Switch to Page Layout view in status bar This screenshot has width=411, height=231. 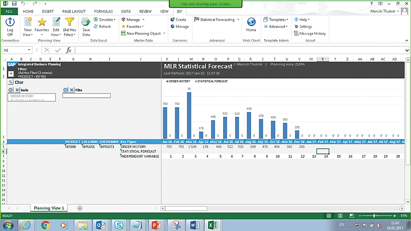pyautogui.click(x=340, y=215)
